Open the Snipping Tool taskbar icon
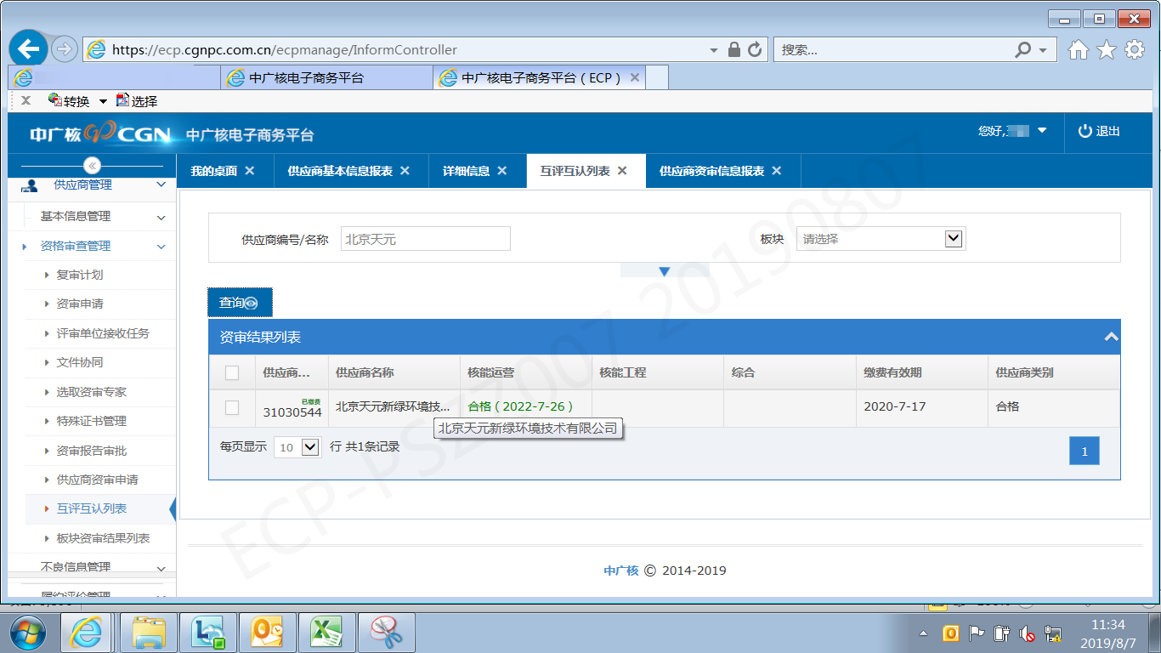Image resolution: width=1161 pixels, height=653 pixels. (x=387, y=633)
